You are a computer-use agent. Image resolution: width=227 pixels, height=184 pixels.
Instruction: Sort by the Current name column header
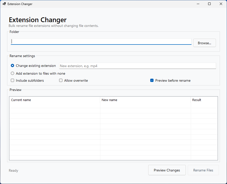pyautogui.click(x=55, y=100)
